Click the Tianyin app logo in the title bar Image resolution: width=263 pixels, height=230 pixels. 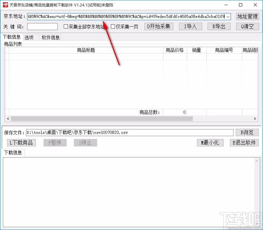point(5,5)
